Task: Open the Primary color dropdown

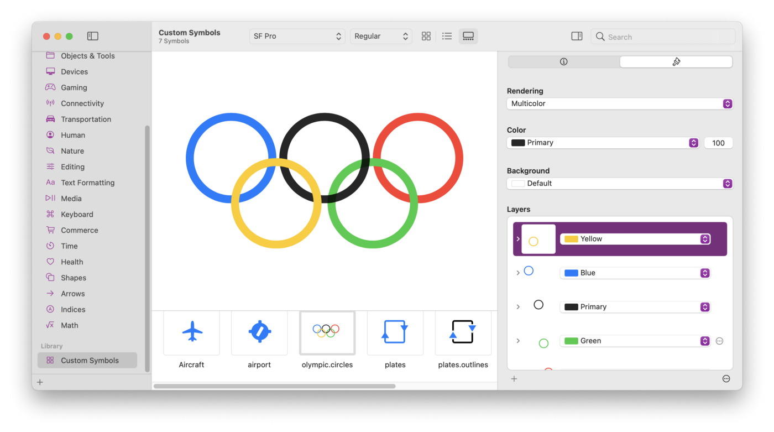Action: pos(603,143)
